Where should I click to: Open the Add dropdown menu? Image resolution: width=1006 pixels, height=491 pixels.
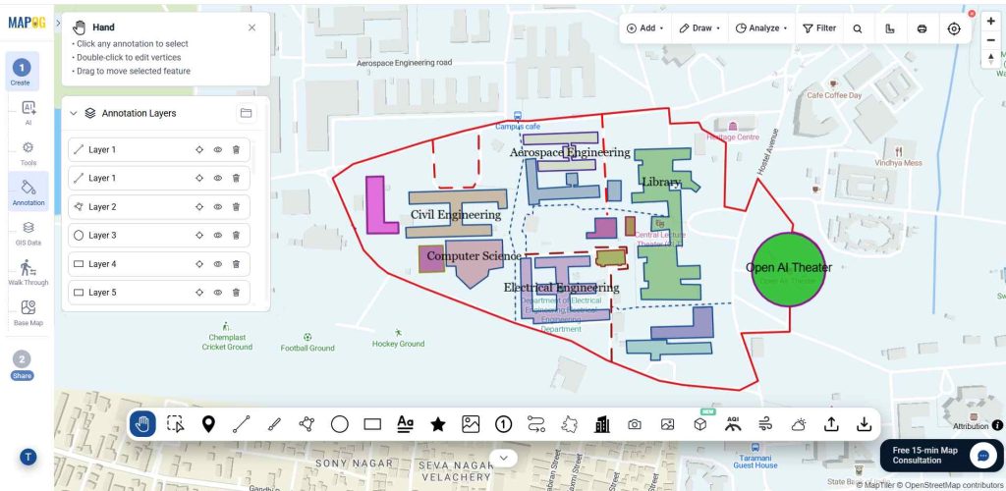pos(644,28)
